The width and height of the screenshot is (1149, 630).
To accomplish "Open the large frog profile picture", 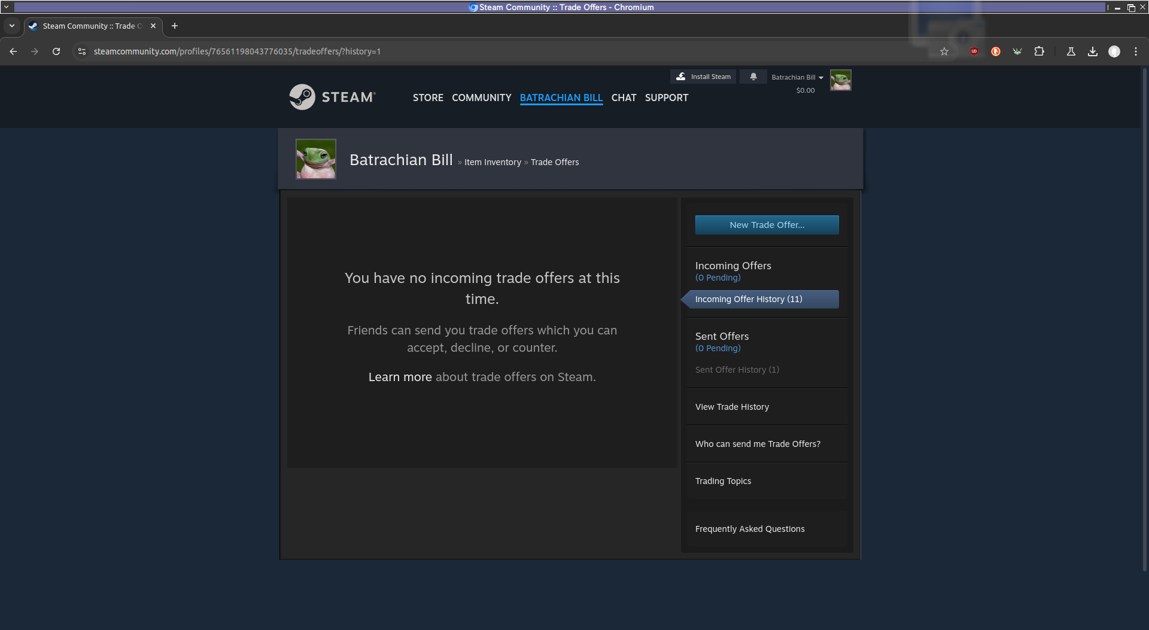I will pyautogui.click(x=316, y=159).
